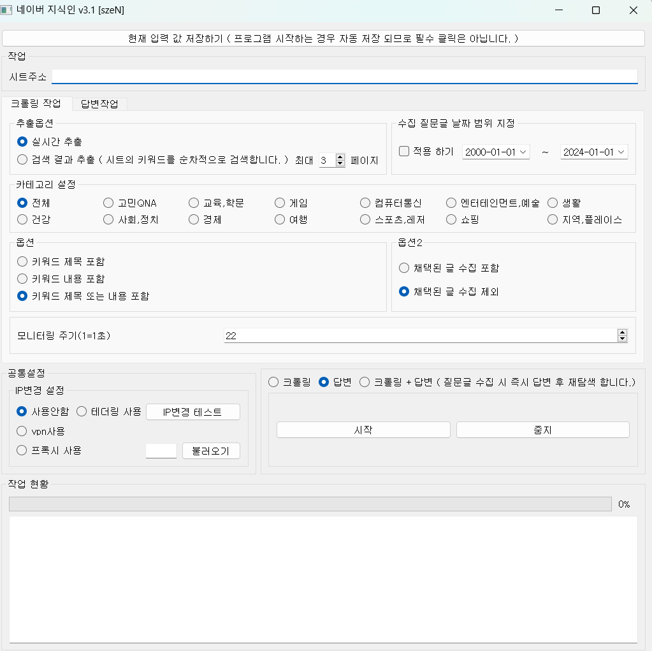Enable the 적용 하기 date range checkbox
652x651 pixels.
pyautogui.click(x=426, y=151)
